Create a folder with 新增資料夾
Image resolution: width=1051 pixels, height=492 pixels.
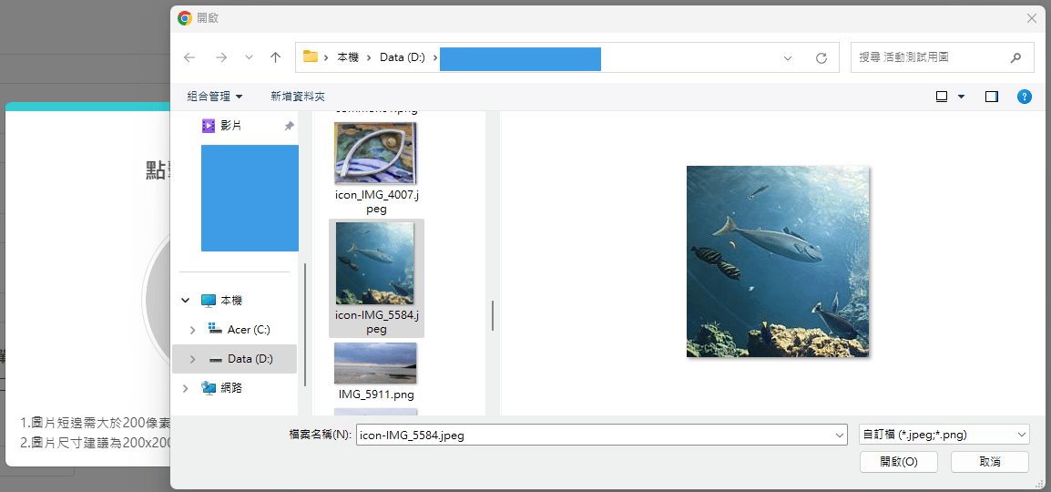pyautogui.click(x=298, y=97)
